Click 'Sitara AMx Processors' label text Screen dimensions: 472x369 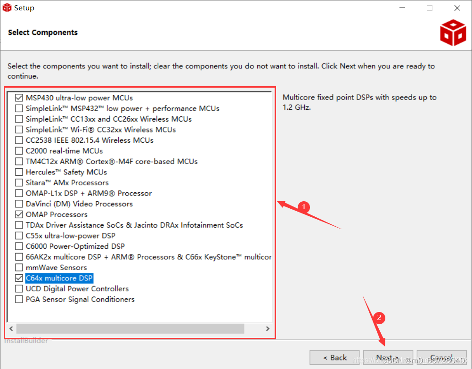pos(67,182)
